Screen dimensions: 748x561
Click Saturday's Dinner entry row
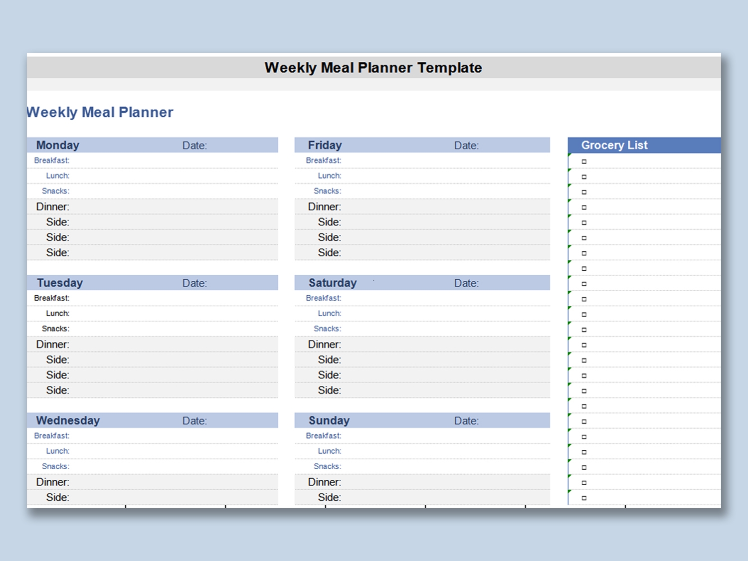(444, 345)
